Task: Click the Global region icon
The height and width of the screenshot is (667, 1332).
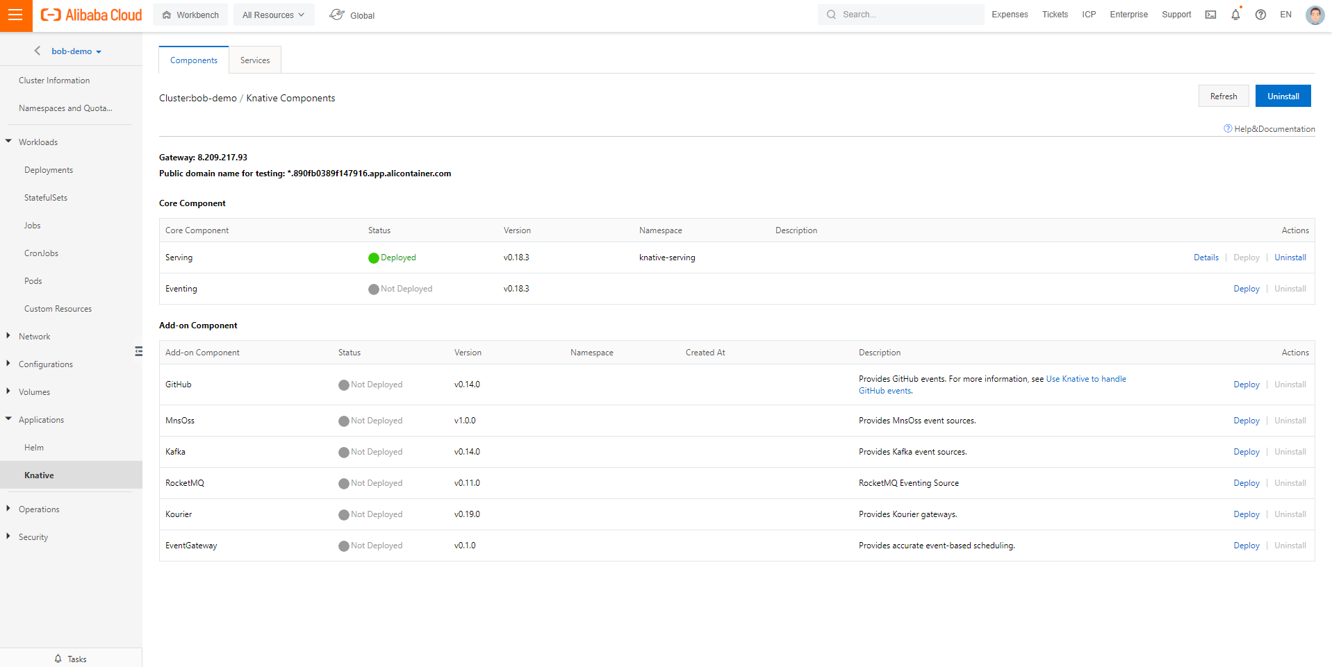Action: pyautogui.click(x=337, y=15)
